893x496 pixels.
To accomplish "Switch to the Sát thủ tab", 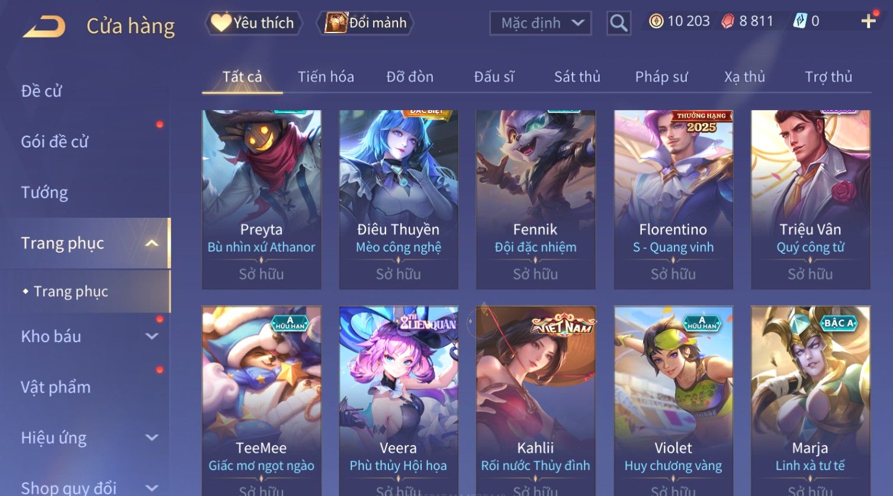I will (x=577, y=77).
